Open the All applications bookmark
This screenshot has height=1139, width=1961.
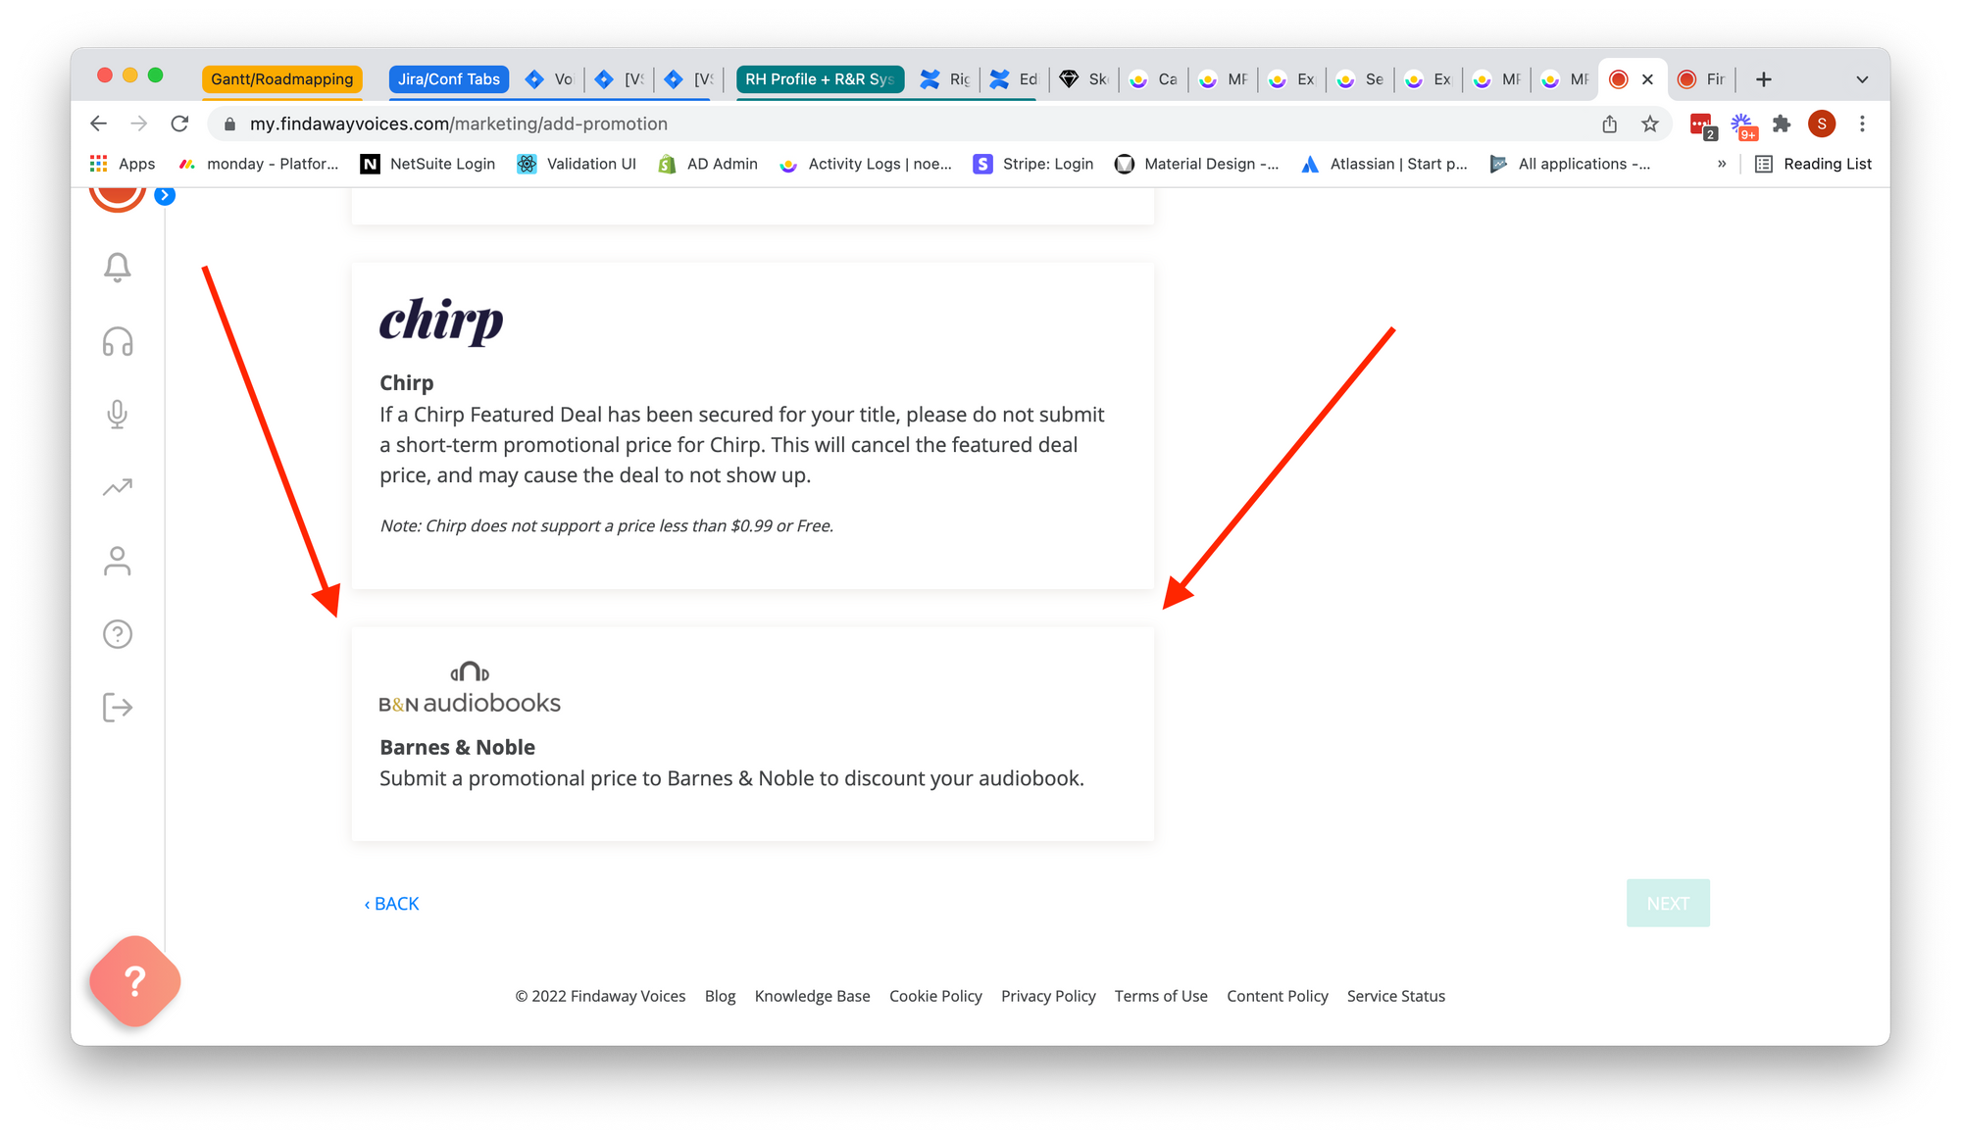[x=1570, y=164]
